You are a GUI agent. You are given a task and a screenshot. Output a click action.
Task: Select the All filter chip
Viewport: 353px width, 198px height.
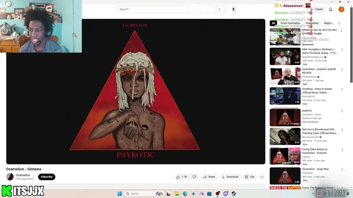click(273, 23)
